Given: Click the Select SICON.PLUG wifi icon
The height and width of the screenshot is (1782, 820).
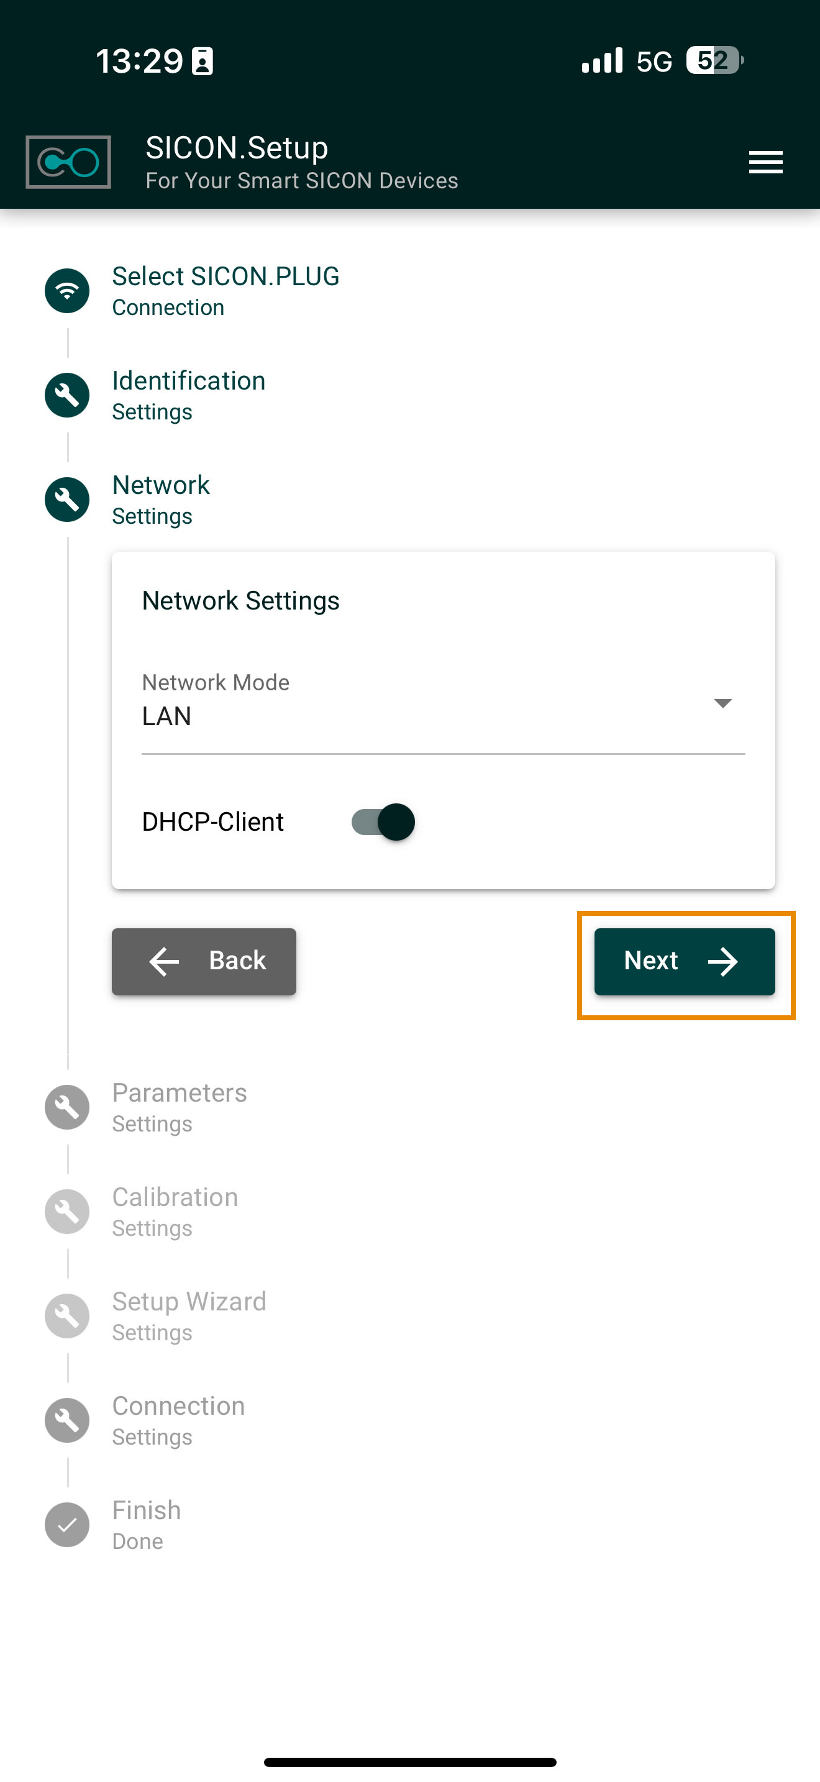Looking at the screenshot, I should coord(67,291).
